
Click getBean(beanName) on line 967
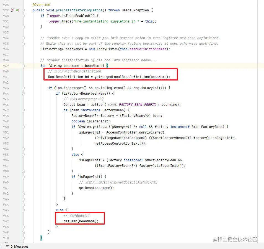coord(80,221)
